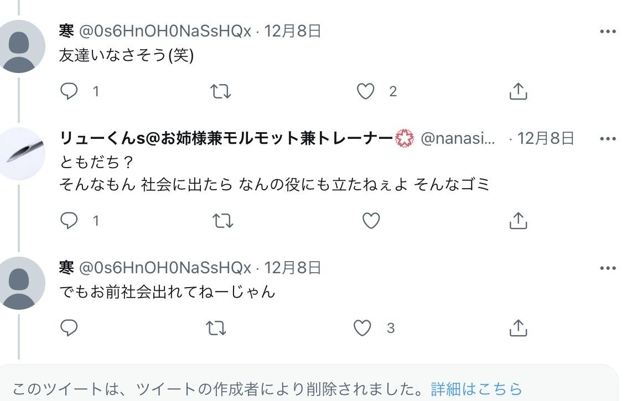Viewport: 627px width, 401px height.
Task: Share the ともだち？ tweet
Action: [517, 221]
